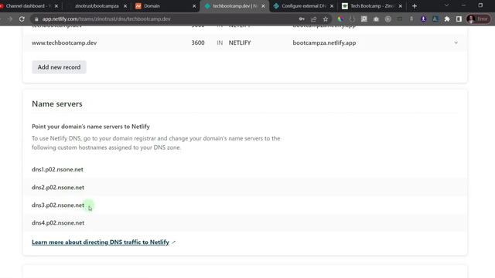Open the Domain tab favicon

[x=138, y=6]
